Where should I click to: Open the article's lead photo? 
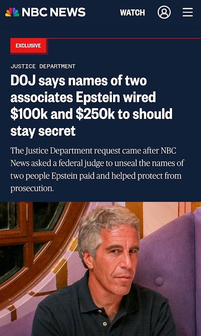tap(100, 269)
